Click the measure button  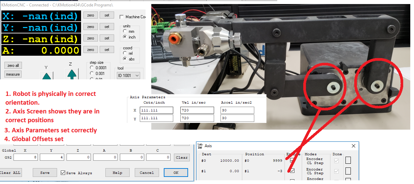tap(13, 74)
